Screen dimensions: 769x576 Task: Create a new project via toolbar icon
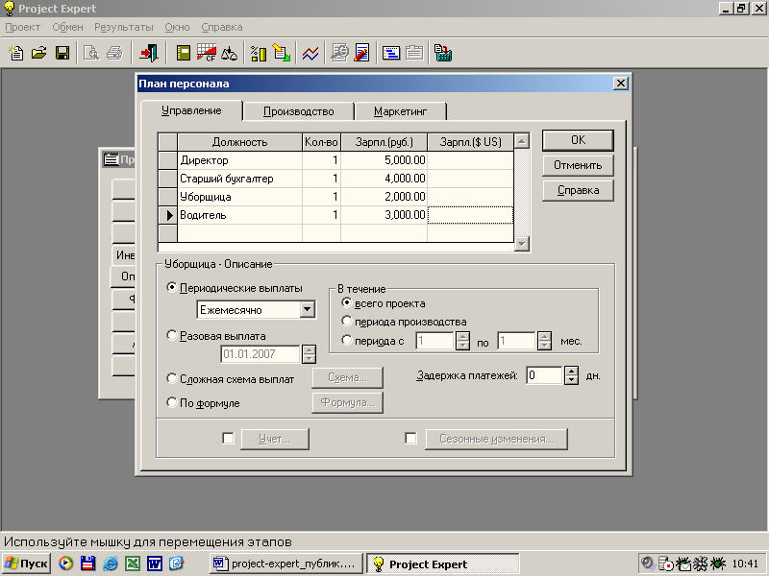[15, 53]
